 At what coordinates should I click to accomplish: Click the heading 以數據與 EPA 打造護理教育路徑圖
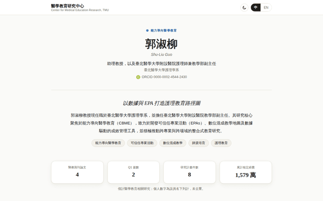point(161,103)
